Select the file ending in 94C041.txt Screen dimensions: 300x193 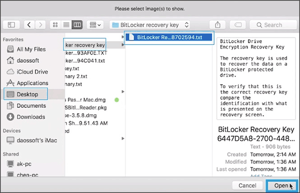(x=85, y=61)
